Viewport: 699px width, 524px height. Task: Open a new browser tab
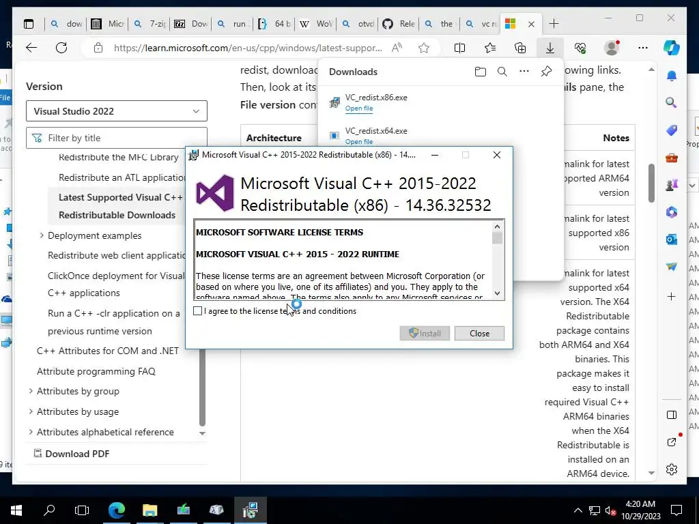(x=554, y=24)
